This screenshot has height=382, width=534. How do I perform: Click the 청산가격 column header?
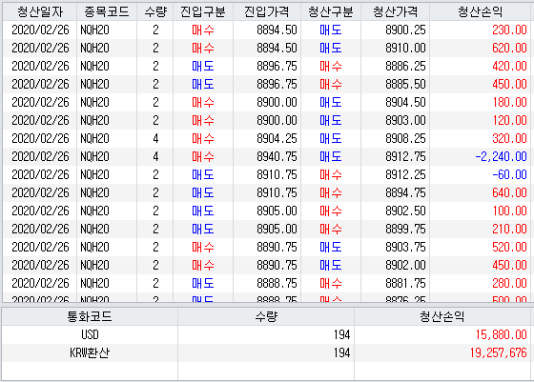click(395, 11)
